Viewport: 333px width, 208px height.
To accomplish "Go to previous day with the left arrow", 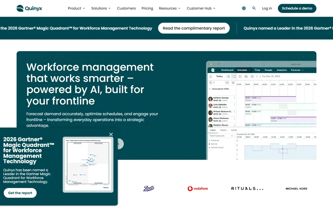I will 257,76.
